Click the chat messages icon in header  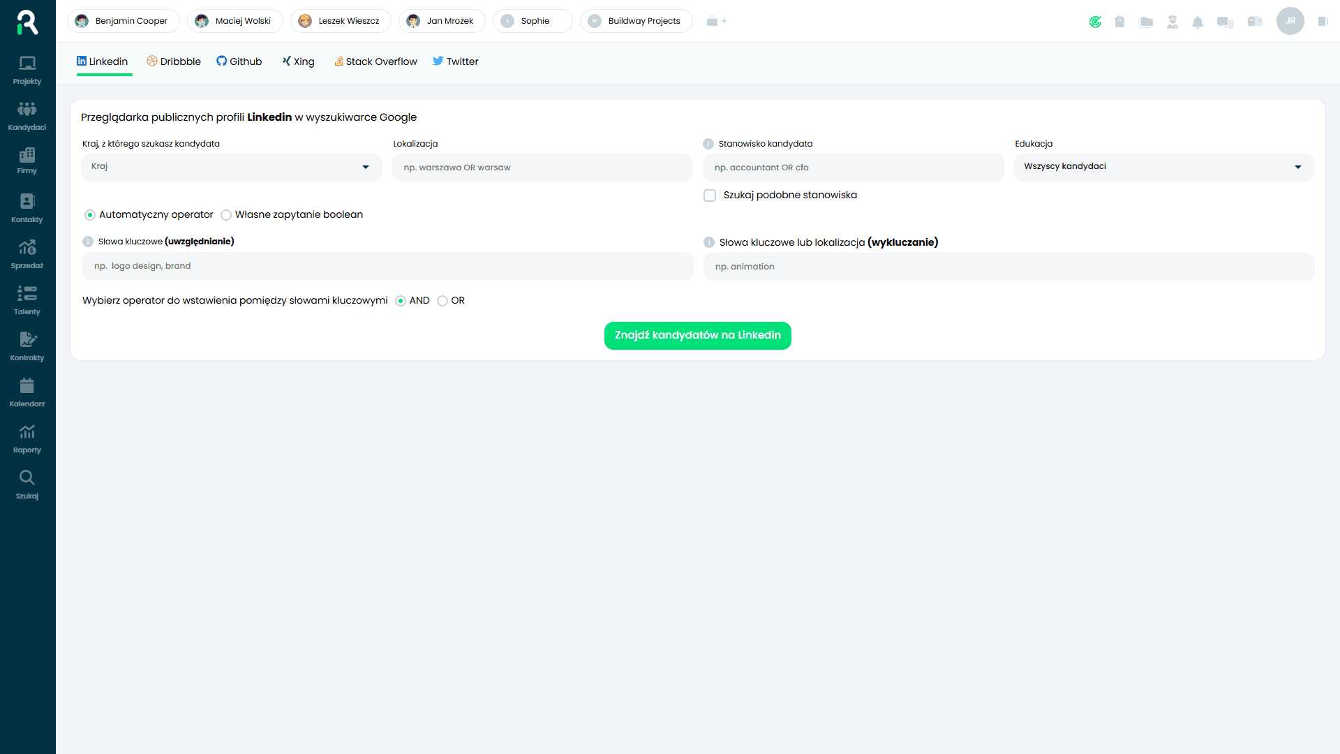tap(1225, 22)
